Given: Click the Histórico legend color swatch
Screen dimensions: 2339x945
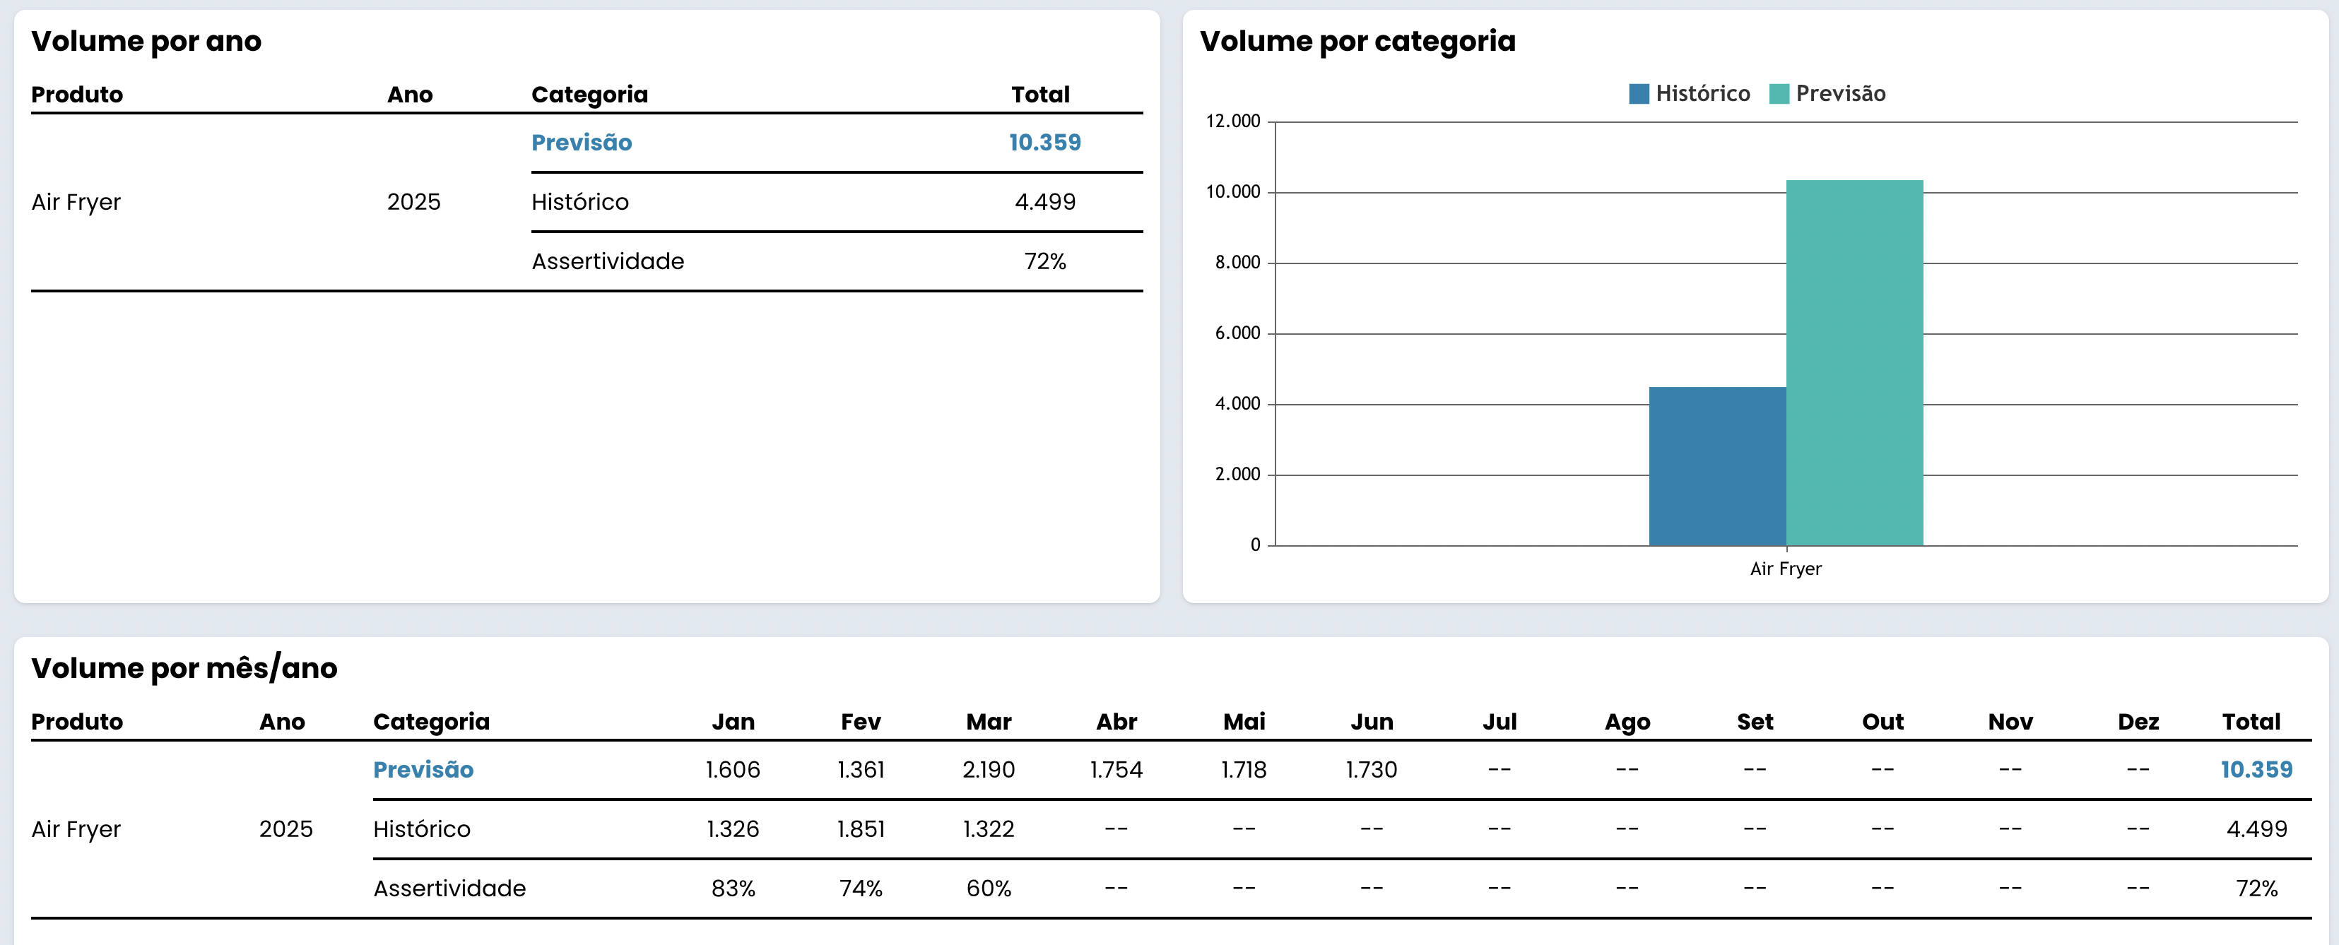Looking at the screenshot, I should point(1639,93).
